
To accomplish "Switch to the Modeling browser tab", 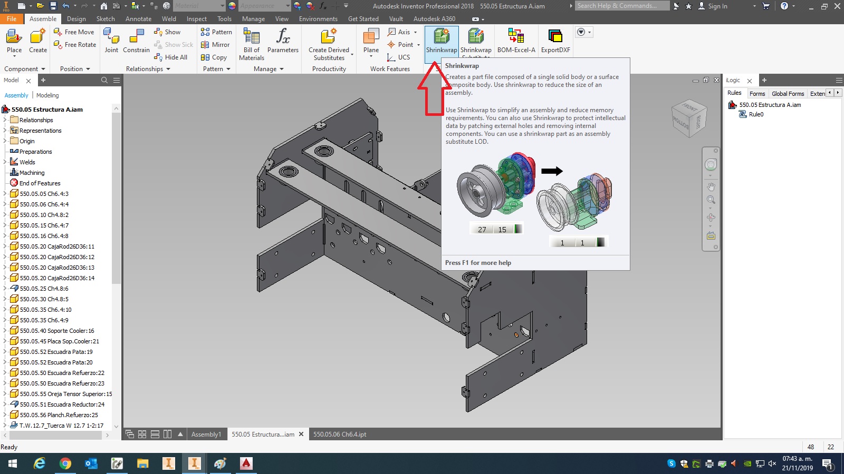I will coord(47,95).
